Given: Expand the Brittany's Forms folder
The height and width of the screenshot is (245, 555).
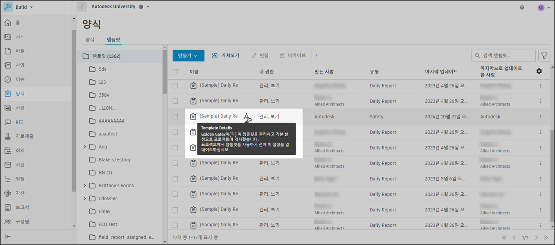Looking at the screenshot, I should pyautogui.click(x=85, y=185).
